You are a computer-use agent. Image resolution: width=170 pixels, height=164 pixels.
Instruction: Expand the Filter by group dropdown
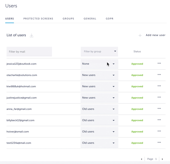pyautogui.click(x=99, y=52)
